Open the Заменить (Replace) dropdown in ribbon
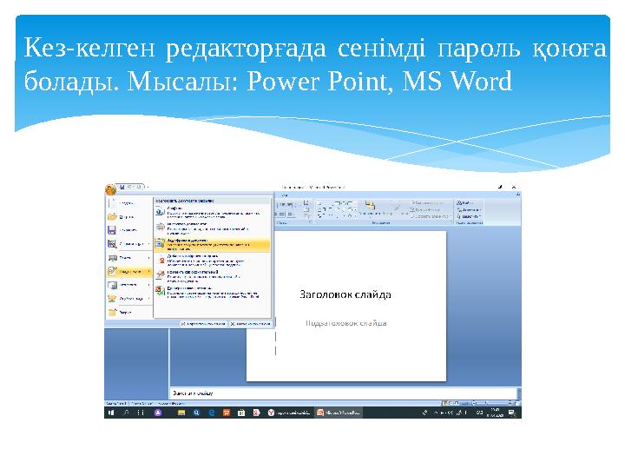Viewport: 625px width, 469px height. pyautogui.click(x=469, y=210)
